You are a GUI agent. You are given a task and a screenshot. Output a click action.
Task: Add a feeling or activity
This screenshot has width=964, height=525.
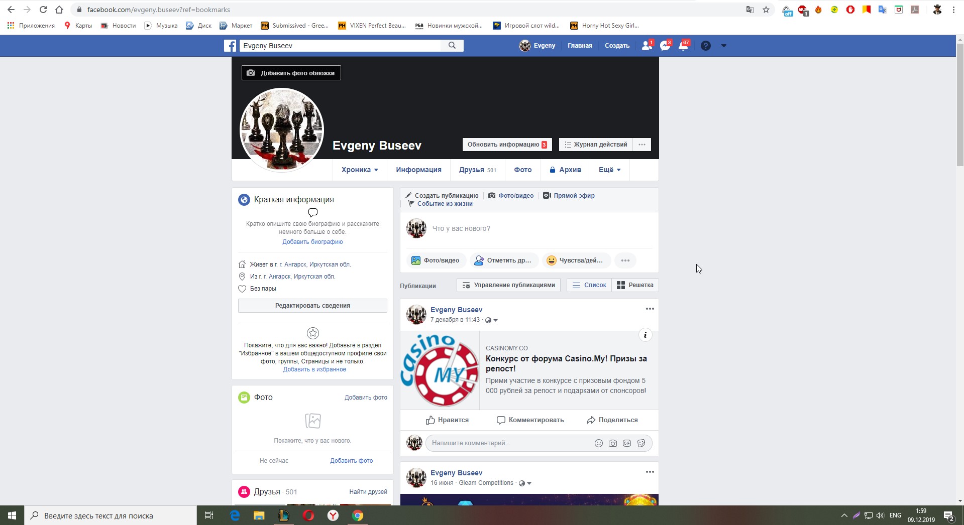tap(576, 260)
